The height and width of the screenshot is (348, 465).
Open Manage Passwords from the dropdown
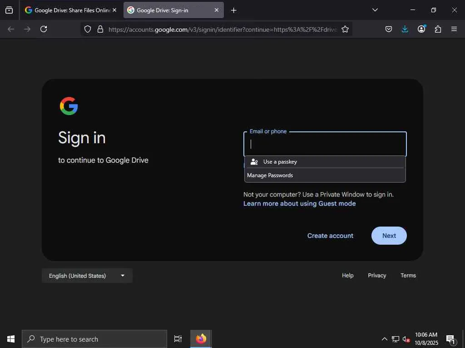(x=325, y=175)
